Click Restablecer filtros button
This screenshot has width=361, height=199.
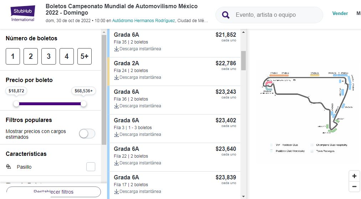(x=54, y=192)
